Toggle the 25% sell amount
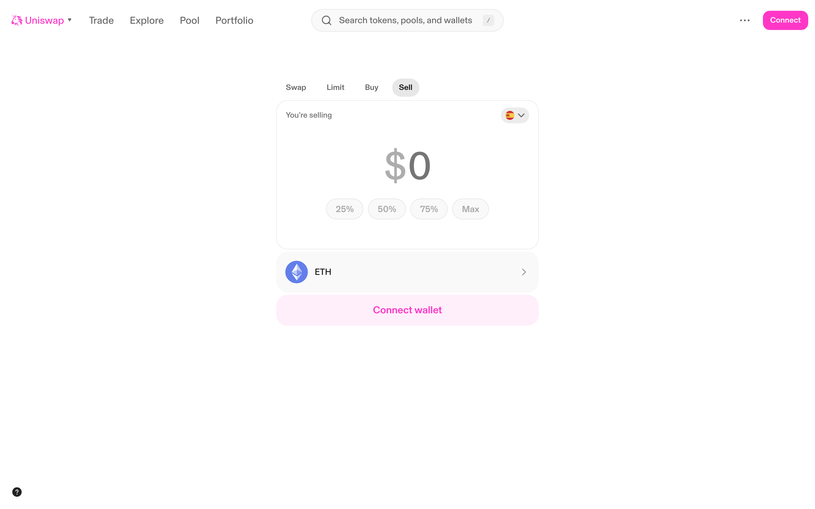The width and height of the screenshot is (815, 509). tap(344, 209)
